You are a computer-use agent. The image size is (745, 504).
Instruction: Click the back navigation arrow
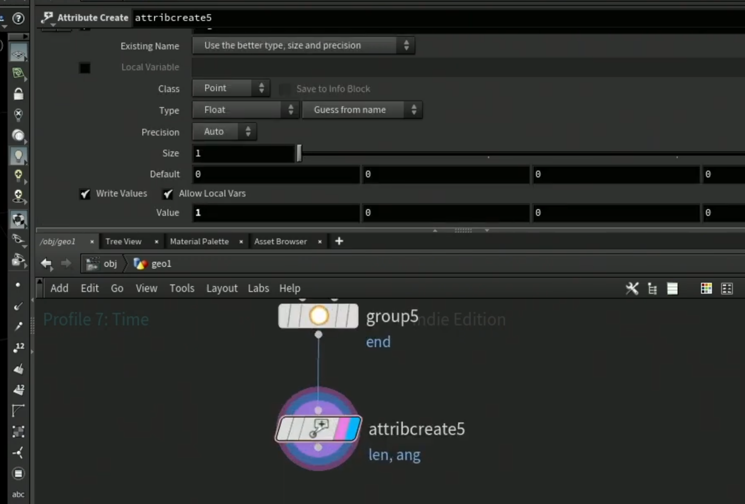[46, 264]
